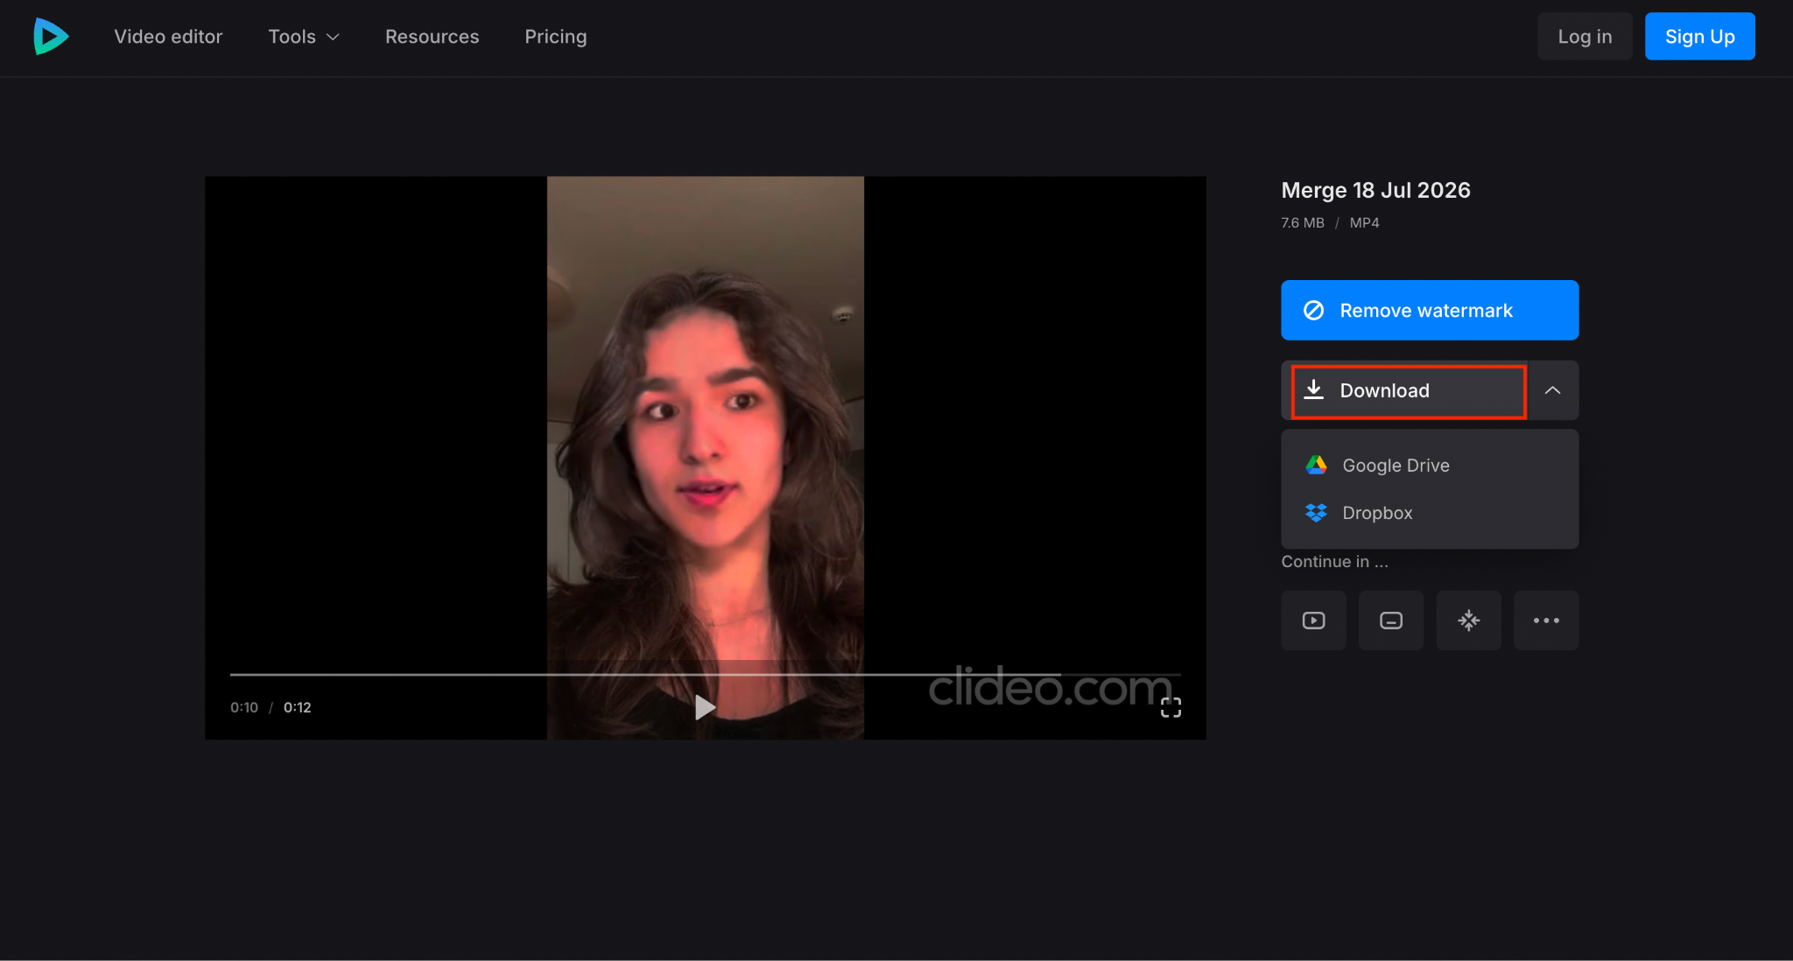Continue in the compress tool icon
Image resolution: width=1793 pixels, height=961 pixels.
pyautogui.click(x=1469, y=621)
